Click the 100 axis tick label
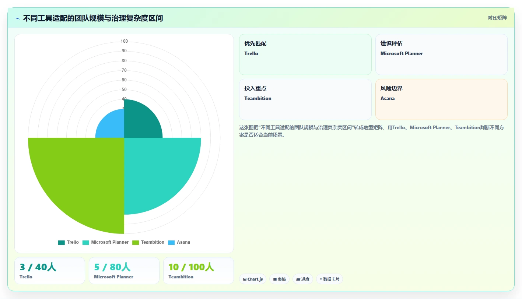The image size is (522, 299). point(124,41)
